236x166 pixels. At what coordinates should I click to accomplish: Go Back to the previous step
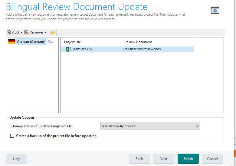(x=139, y=159)
